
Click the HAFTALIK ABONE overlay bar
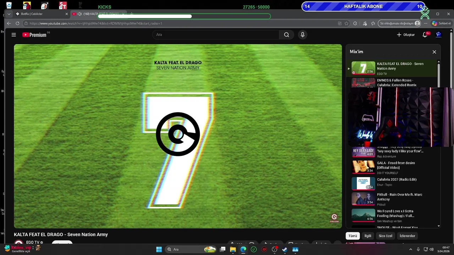(x=364, y=6)
